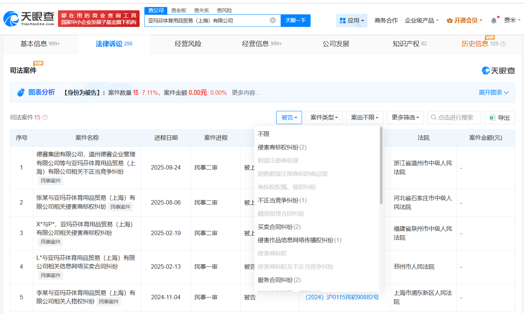Click the question mark beside 司法案件 15

point(44,117)
